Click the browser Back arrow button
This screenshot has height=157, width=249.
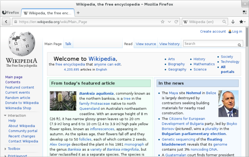(x=6, y=22)
